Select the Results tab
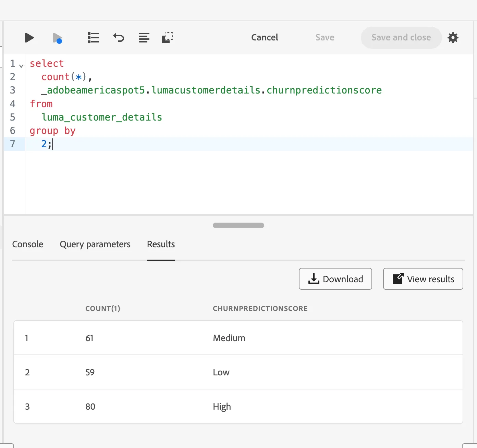 pos(161,244)
